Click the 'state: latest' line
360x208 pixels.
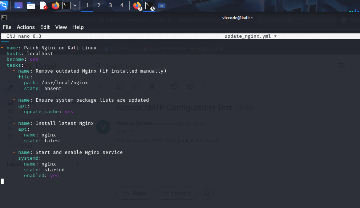(43, 140)
